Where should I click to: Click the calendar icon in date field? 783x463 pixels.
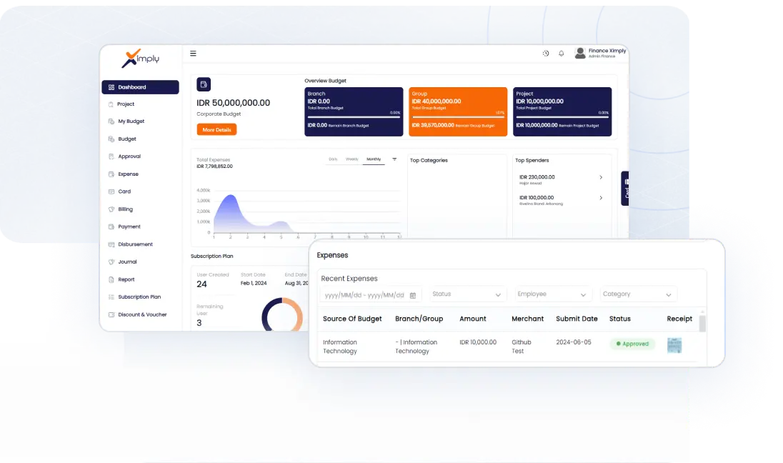pos(413,295)
